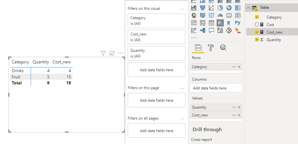Select the Drinks row in the matrix
298x144 pixels.
point(18,71)
